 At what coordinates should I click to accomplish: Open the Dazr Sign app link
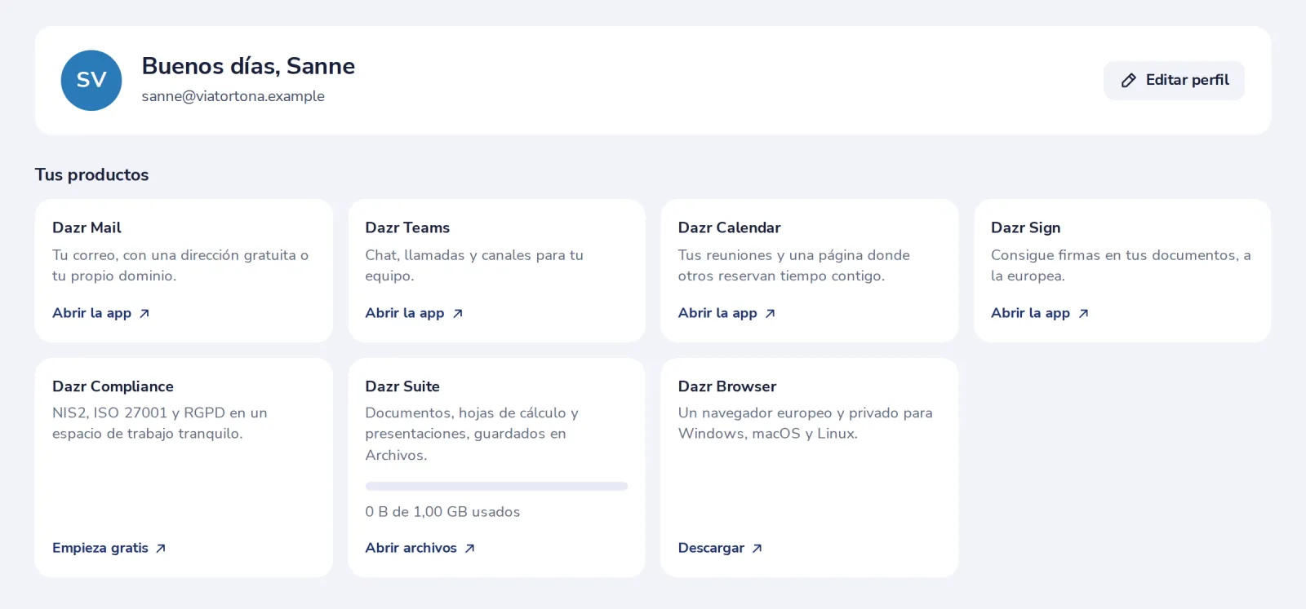click(1040, 313)
